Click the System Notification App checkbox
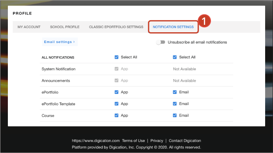 [x=117, y=69]
